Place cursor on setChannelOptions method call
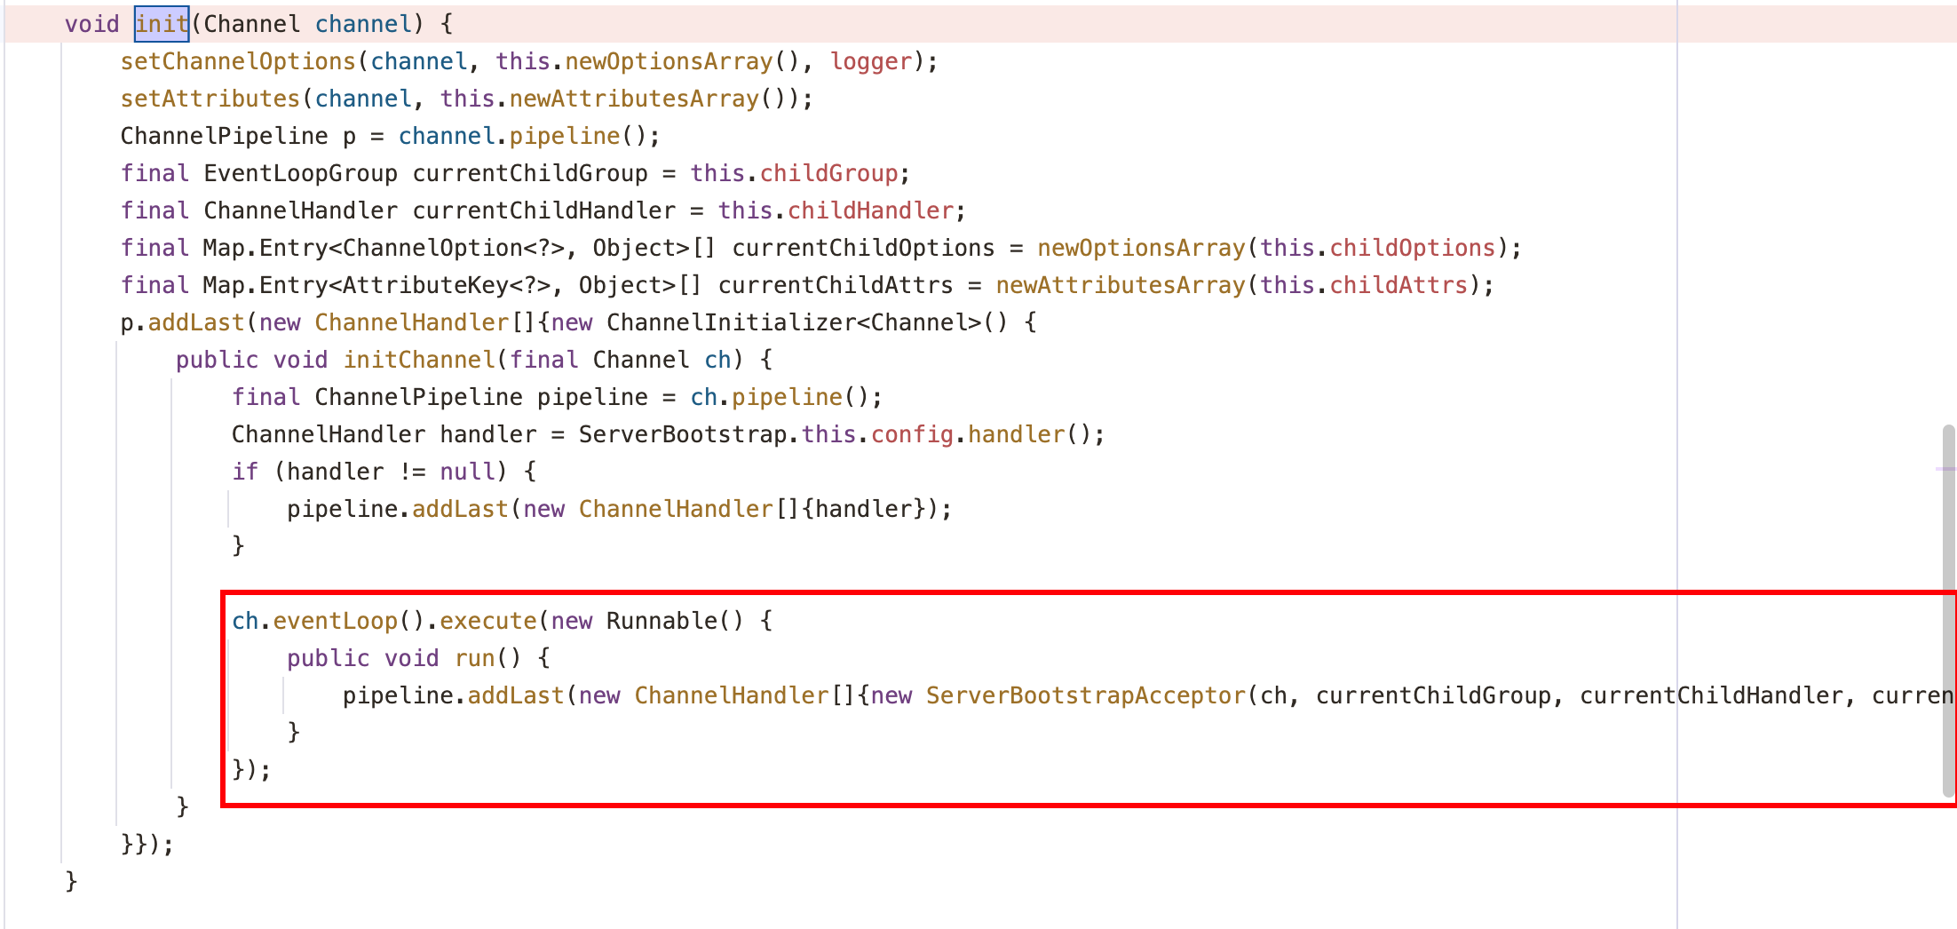1957x929 pixels. (x=237, y=61)
